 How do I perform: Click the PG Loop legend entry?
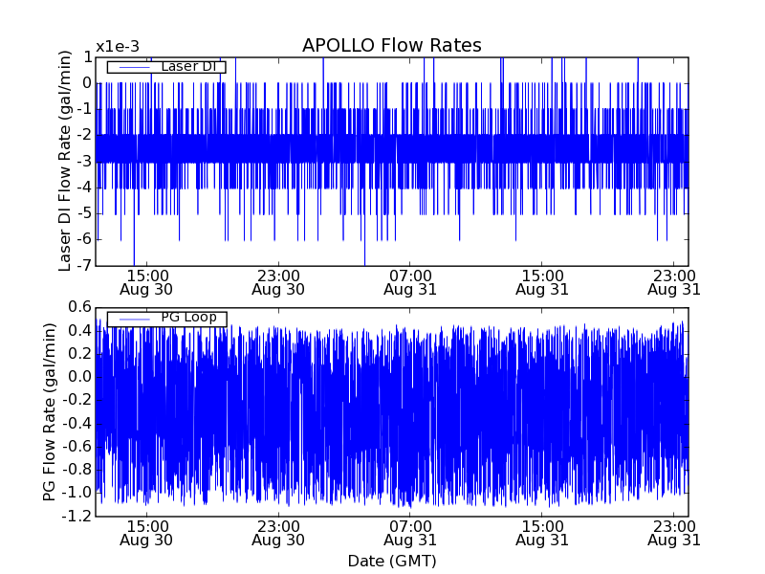[x=166, y=319]
